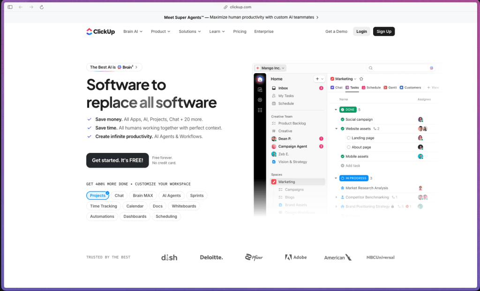Click the Sign Up button
This screenshot has height=291, width=480.
384,31
